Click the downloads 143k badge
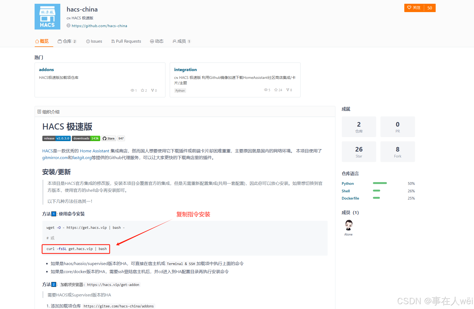The height and width of the screenshot is (309, 474). [x=86, y=138]
